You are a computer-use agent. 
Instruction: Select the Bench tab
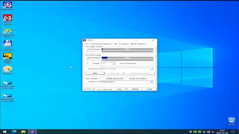point(133,44)
